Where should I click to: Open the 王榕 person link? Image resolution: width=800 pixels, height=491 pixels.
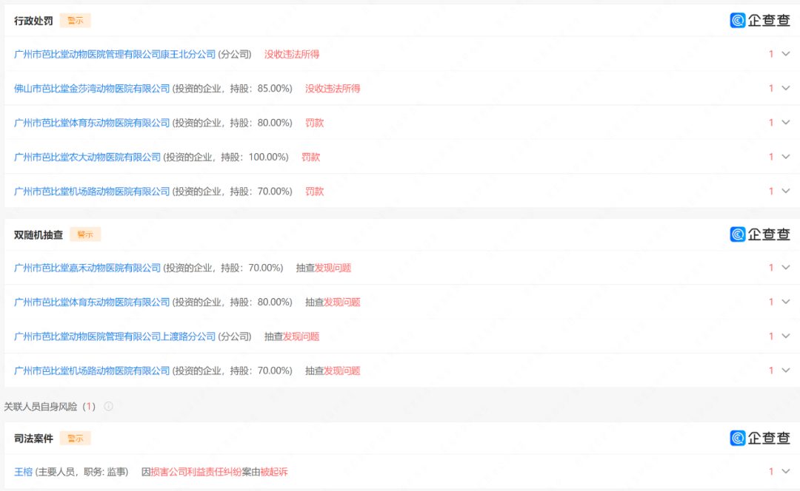click(24, 472)
